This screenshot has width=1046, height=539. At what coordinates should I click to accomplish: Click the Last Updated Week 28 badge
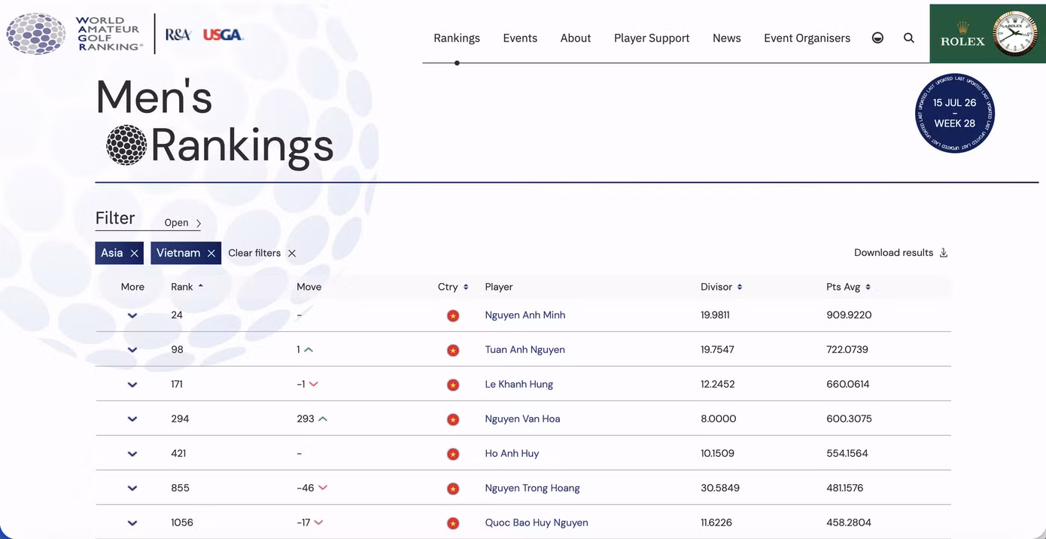pos(955,114)
